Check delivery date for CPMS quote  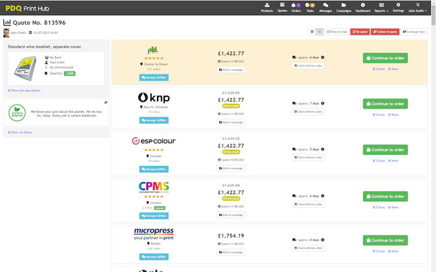(x=308, y=204)
